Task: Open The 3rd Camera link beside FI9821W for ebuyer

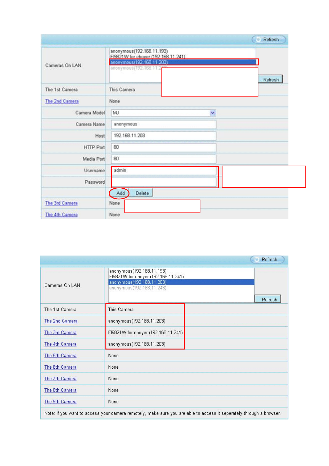Action: click(x=60, y=333)
